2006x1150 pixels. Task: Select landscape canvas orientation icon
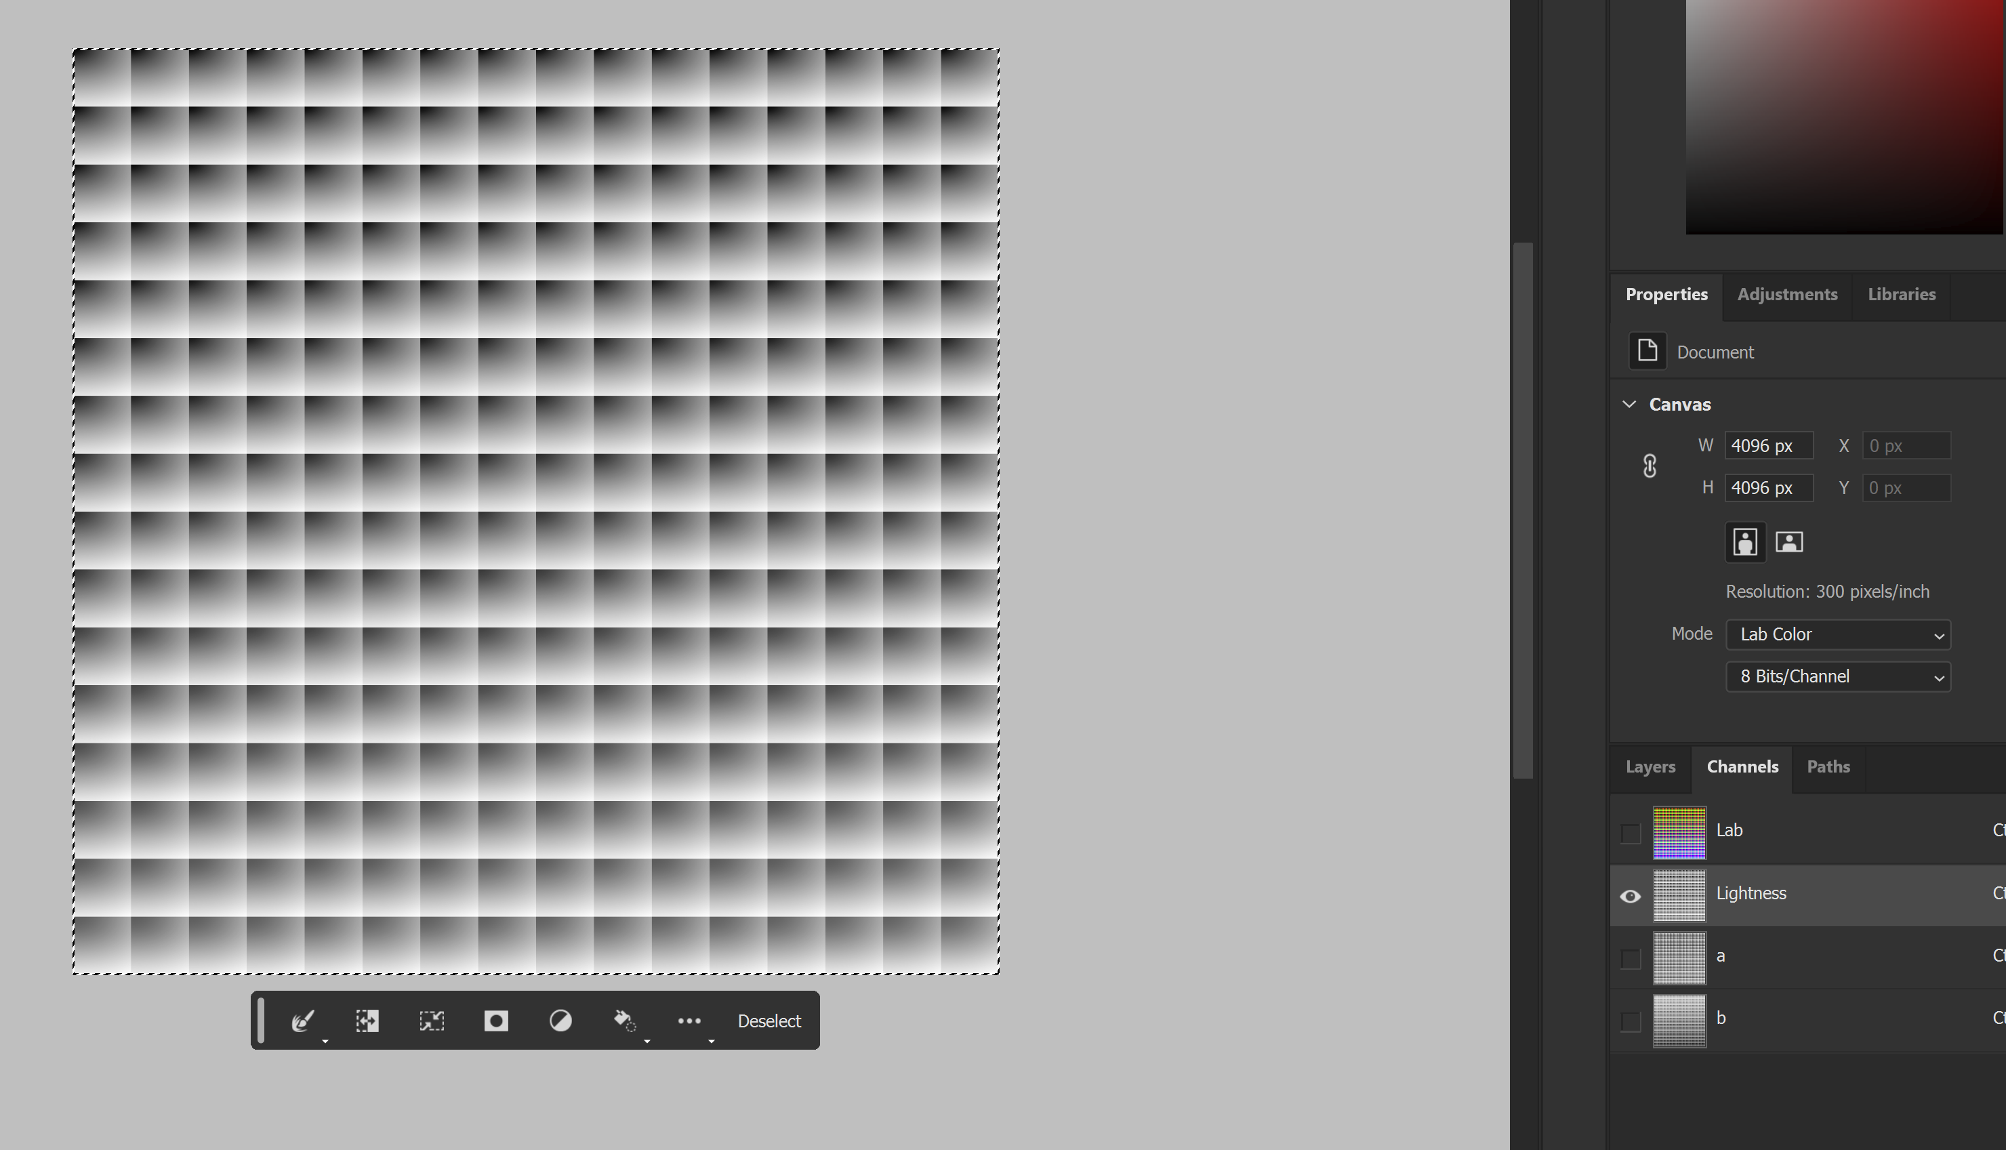(x=1789, y=542)
